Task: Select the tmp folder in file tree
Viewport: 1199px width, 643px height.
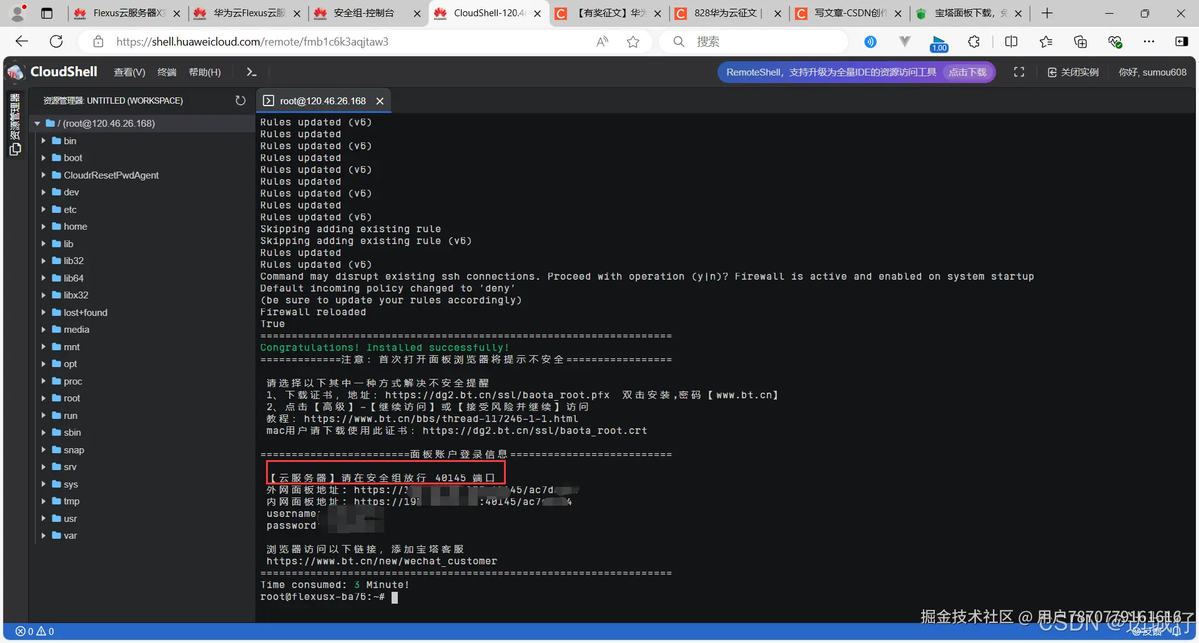Action: click(x=71, y=501)
